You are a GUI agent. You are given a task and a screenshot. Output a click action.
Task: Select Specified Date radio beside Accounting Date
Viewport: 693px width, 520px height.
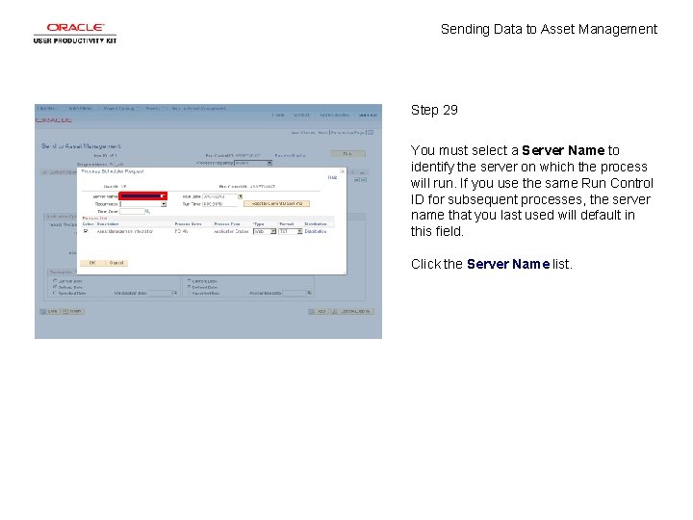[x=190, y=293]
